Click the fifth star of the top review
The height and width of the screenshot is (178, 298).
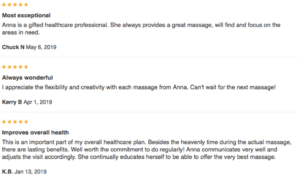tap(26, 5)
